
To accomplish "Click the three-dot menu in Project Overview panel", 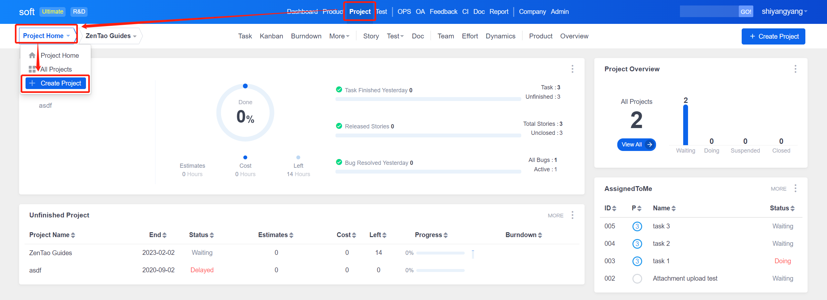I will [x=795, y=69].
